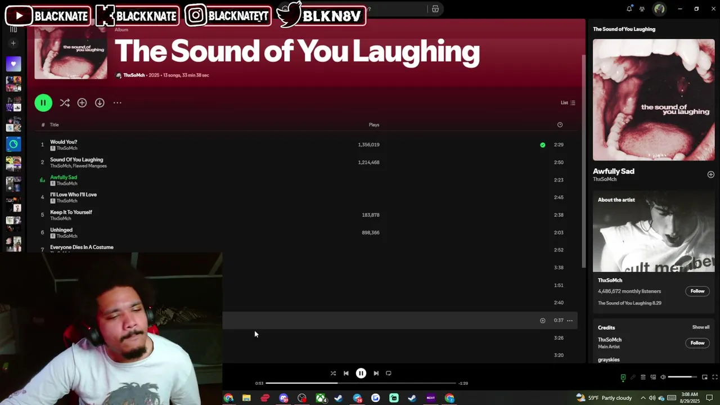This screenshot has width=720, height=405.
Task: Open the blue circle playlist in sidebar
Action: pyautogui.click(x=13, y=144)
